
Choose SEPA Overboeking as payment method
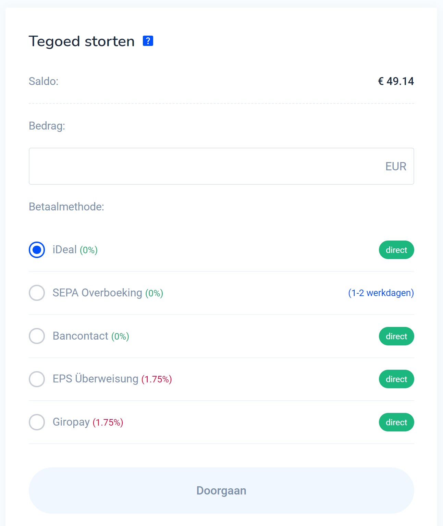(36, 293)
